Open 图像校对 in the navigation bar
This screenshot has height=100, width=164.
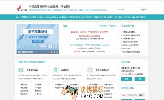[x=63, y=17]
